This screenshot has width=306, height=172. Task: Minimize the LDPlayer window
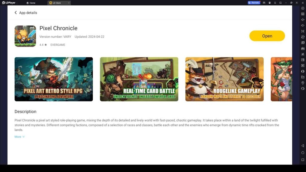click(286, 3)
